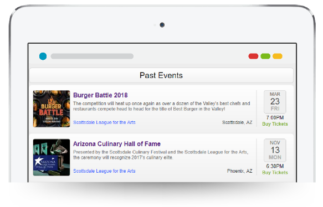Click the MAR 23 FRI date badge
Viewport: 323px width, 207px height.
click(x=275, y=102)
